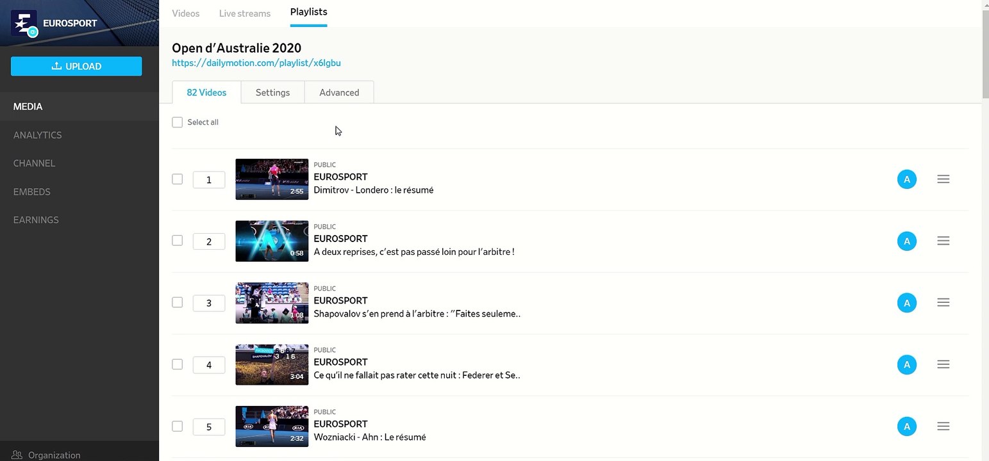
Task: Click the blue A badge for Wozniacki - Ahn
Action: click(x=906, y=426)
